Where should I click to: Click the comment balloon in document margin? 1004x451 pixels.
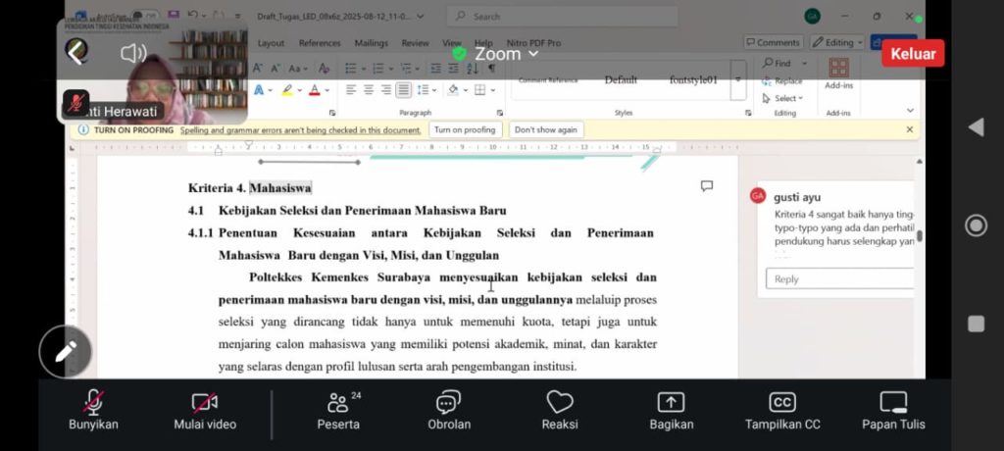[707, 185]
